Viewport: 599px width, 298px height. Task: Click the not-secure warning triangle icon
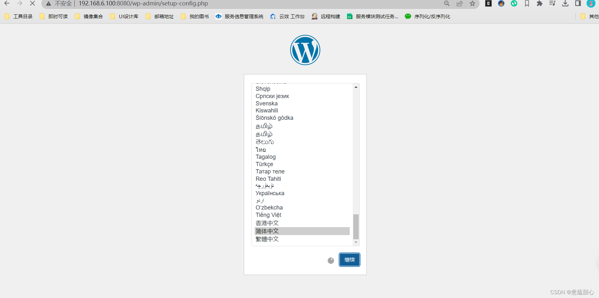coord(49,4)
